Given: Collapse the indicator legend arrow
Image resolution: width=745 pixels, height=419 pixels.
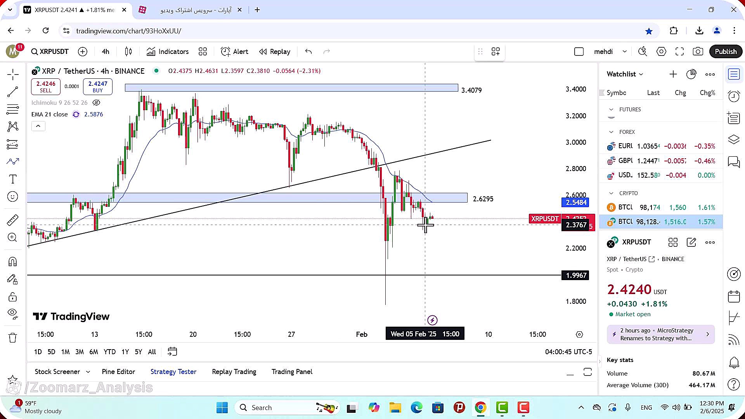Looking at the screenshot, I should [38, 126].
